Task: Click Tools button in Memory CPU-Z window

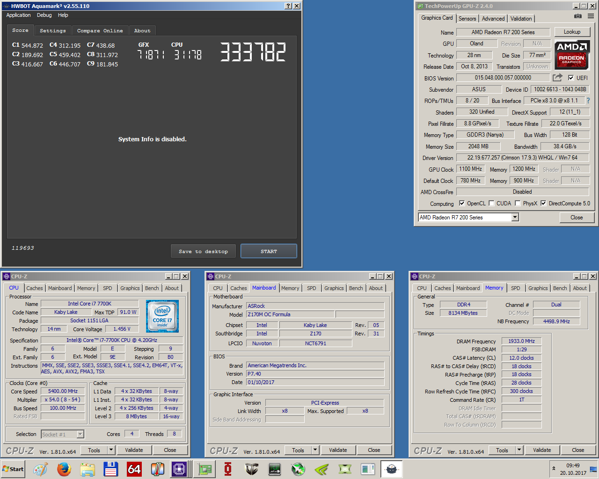Action: click(502, 450)
